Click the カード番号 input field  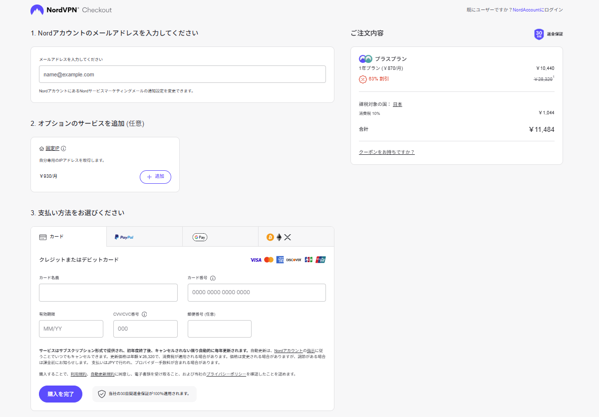coord(257,293)
